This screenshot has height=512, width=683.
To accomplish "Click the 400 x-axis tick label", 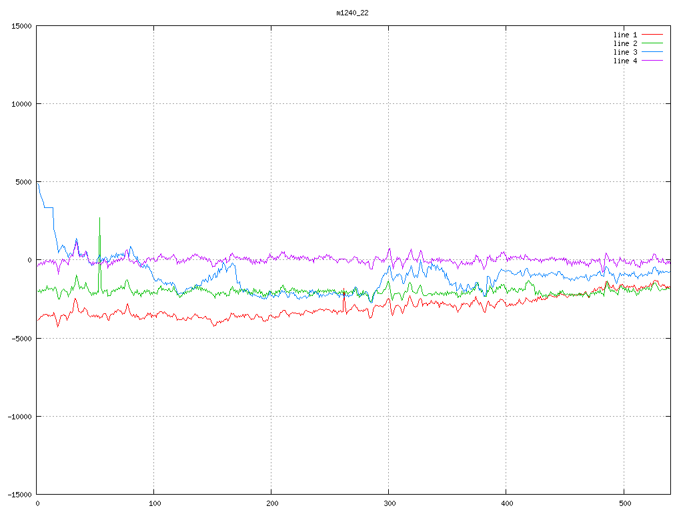I will [x=506, y=504].
